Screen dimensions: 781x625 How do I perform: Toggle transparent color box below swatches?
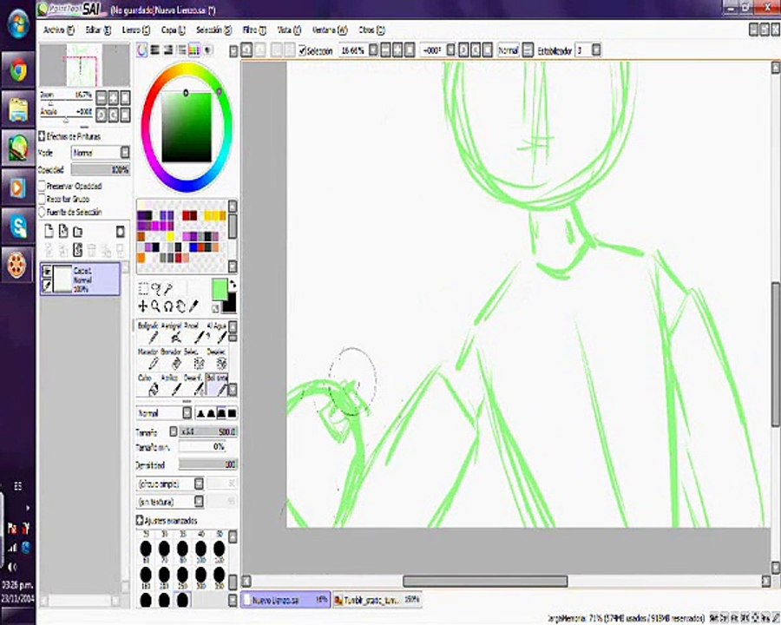click(215, 308)
